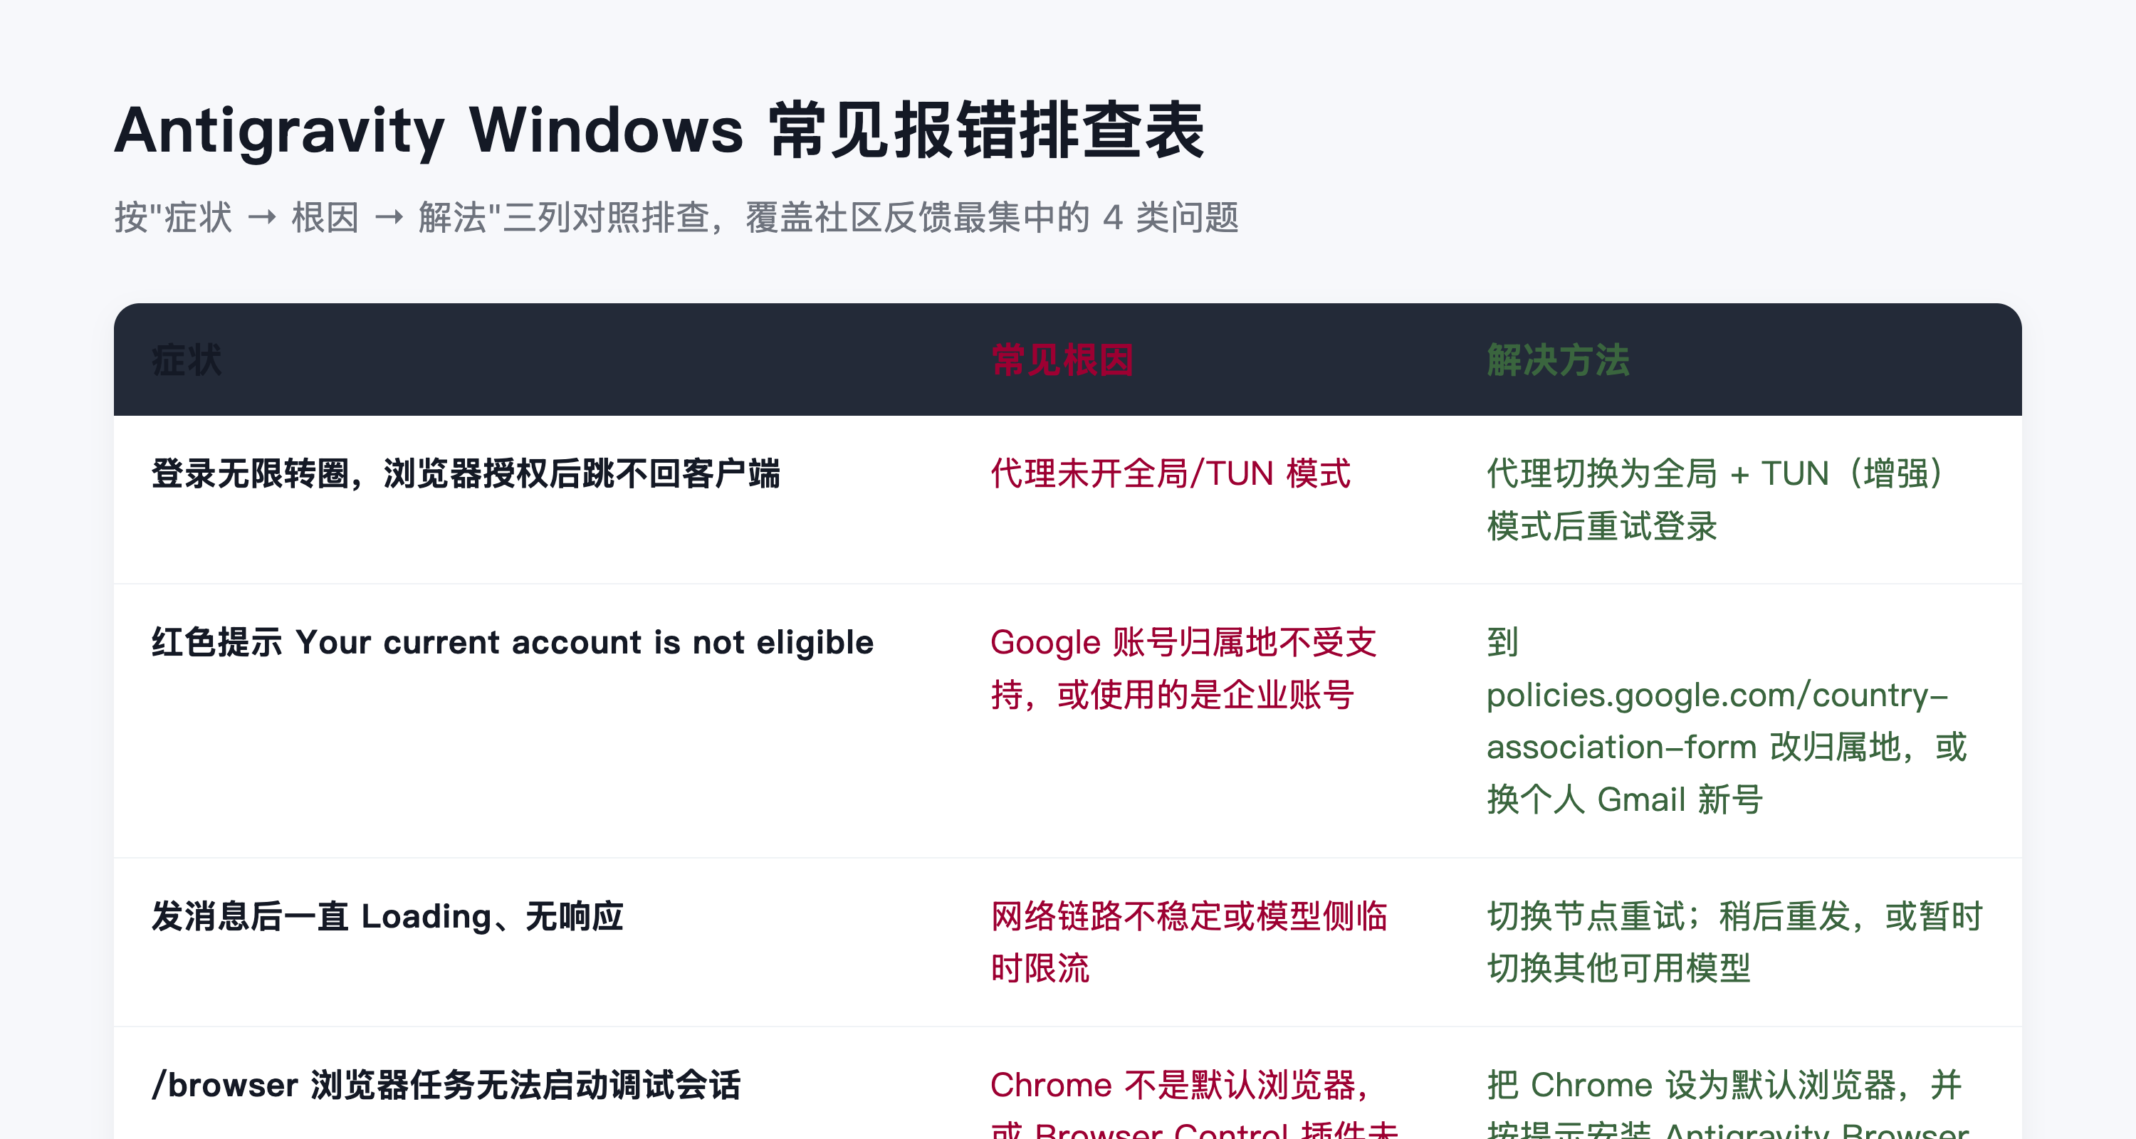Select the solution "代理切换为全局 + TUN（增强）模式后重试登录"
This screenshot has height=1139, width=2136.
(1714, 500)
